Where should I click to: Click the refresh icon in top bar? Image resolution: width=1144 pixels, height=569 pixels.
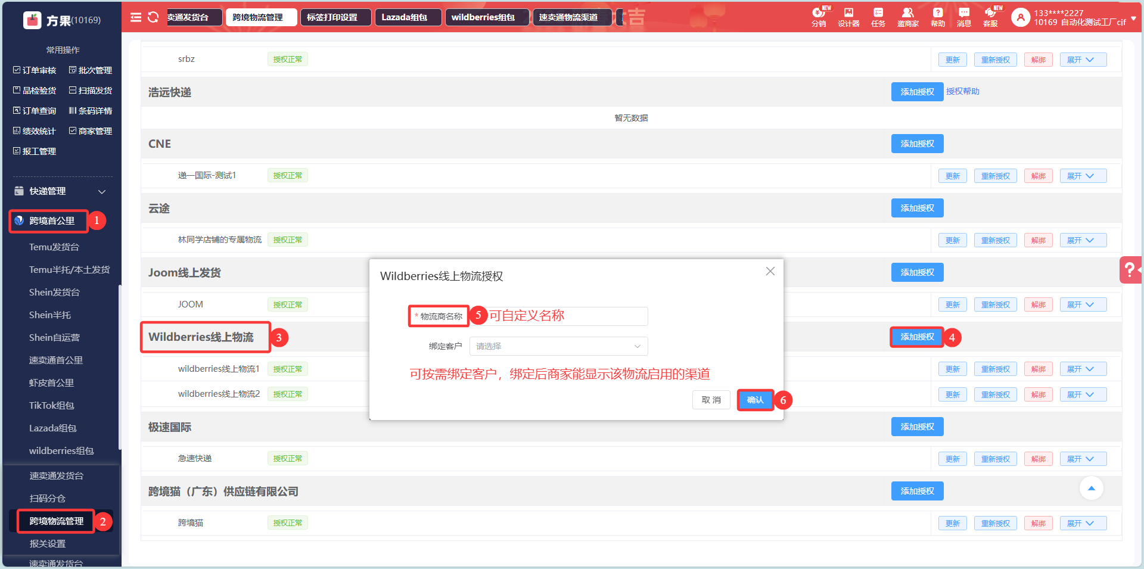(x=153, y=17)
